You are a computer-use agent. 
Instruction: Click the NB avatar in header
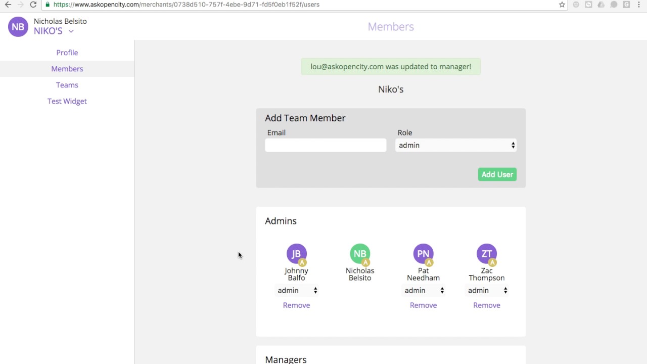pos(18,27)
